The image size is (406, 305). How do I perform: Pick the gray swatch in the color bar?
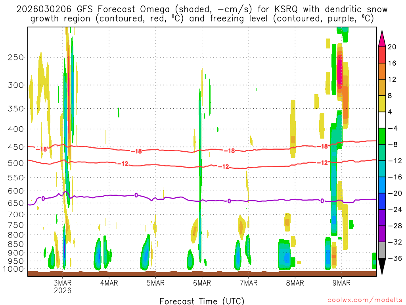pos(382,250)
